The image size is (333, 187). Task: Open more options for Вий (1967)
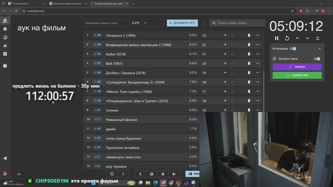click(x=258, y=63)
